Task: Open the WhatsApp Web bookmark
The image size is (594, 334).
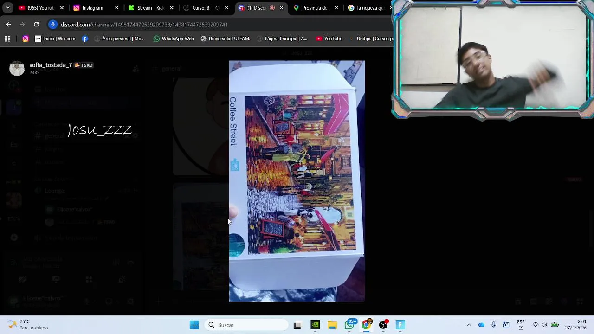Action: 174,39
